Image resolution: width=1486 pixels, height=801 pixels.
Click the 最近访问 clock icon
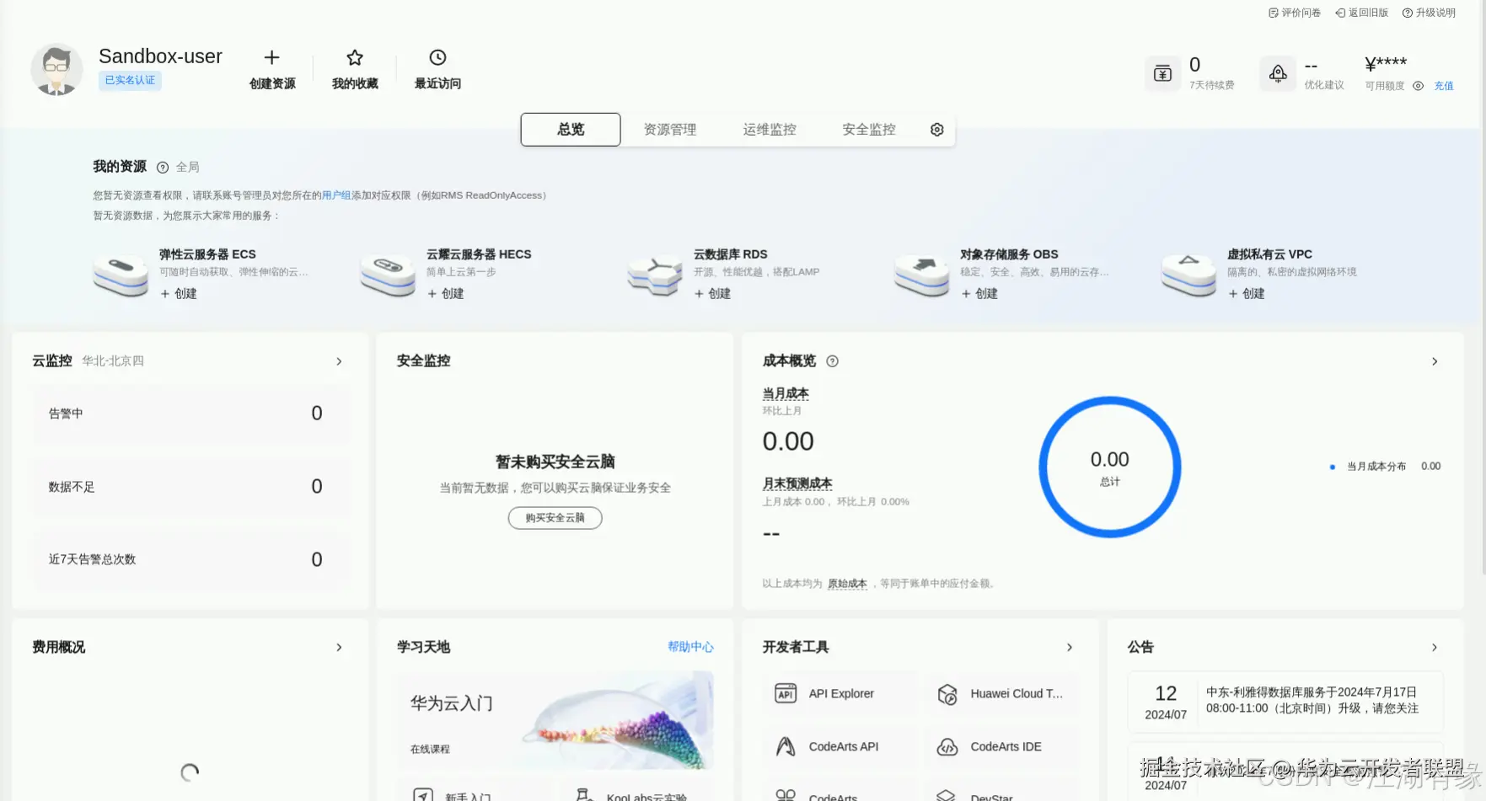(x=437, y=57)
